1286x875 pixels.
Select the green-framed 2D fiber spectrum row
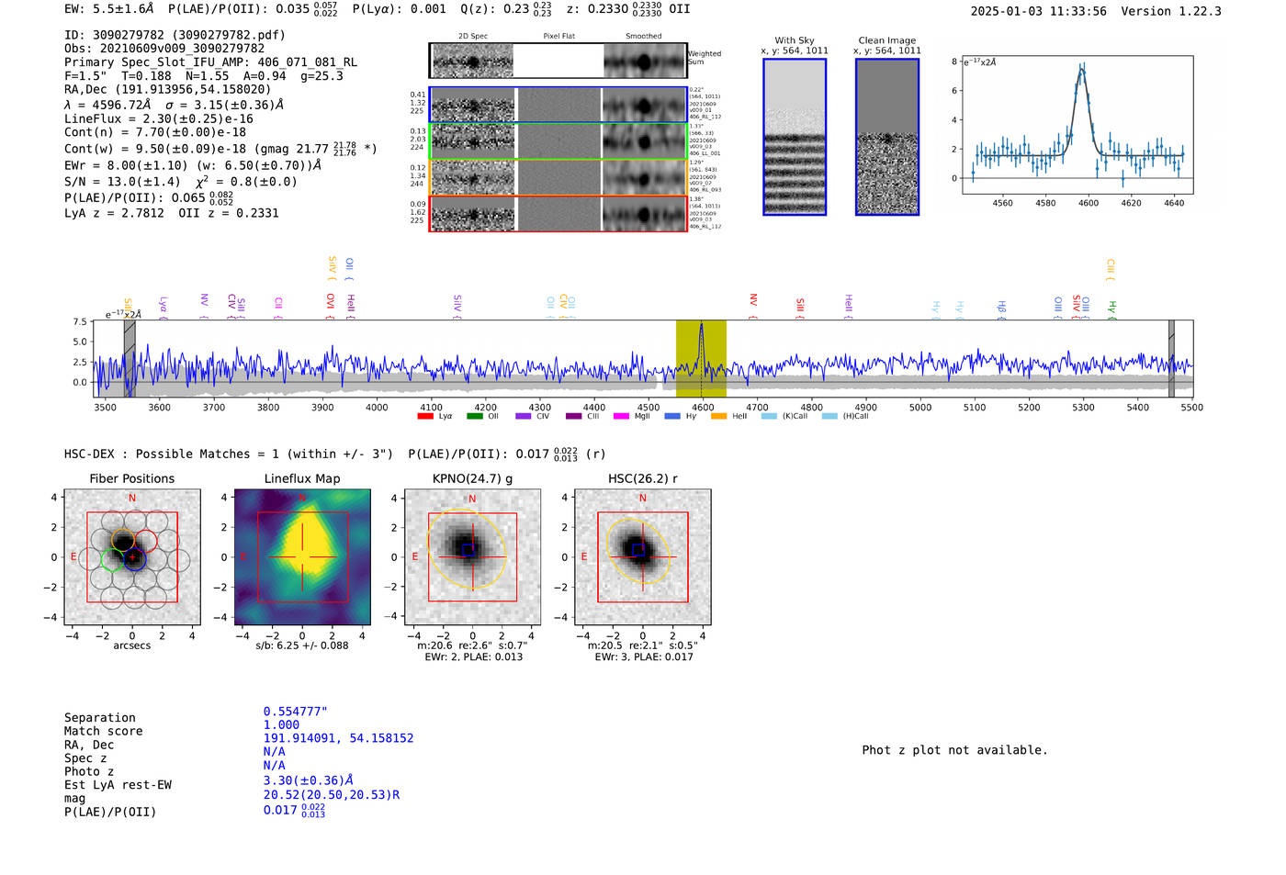[x=558, y=141]
